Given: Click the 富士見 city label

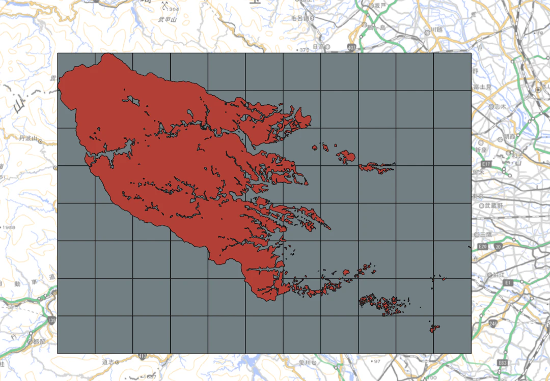Looking at the screenshot, I should pyautogui.click(x=482, y=86).
